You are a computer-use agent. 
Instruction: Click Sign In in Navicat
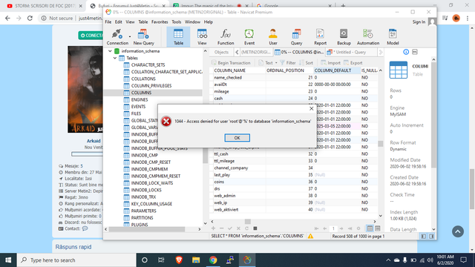pos(419,22)
